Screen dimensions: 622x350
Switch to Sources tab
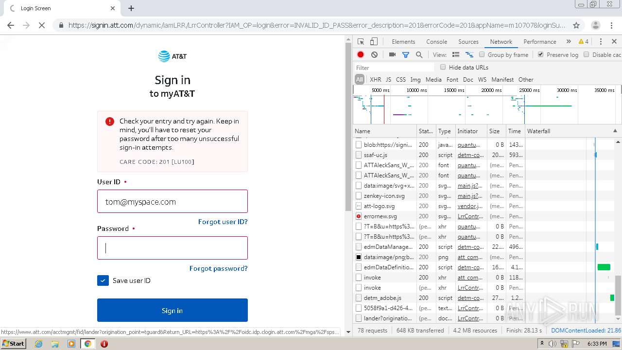(468, 42)
